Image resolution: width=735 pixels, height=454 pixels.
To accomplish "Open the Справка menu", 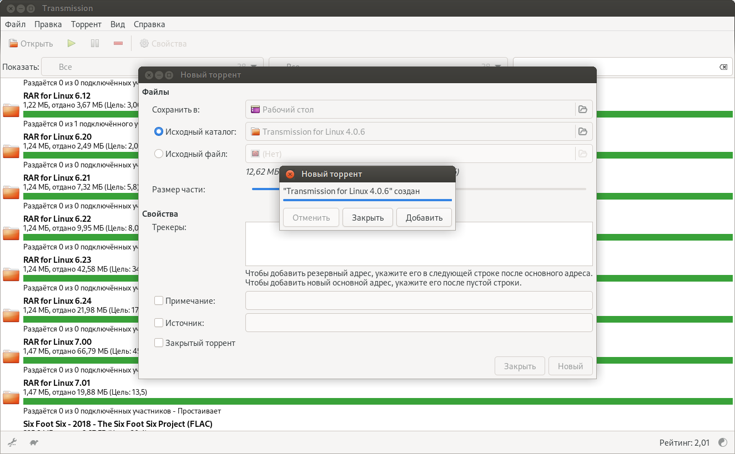I will [x=149, y=24].
